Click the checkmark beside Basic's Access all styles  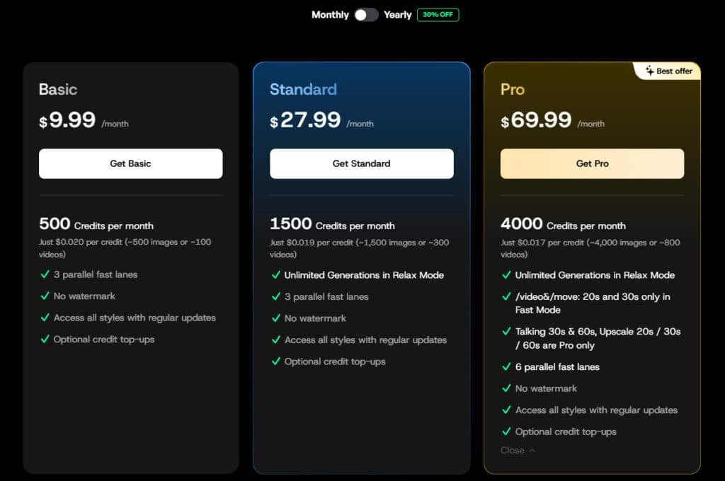pos(45,318)
